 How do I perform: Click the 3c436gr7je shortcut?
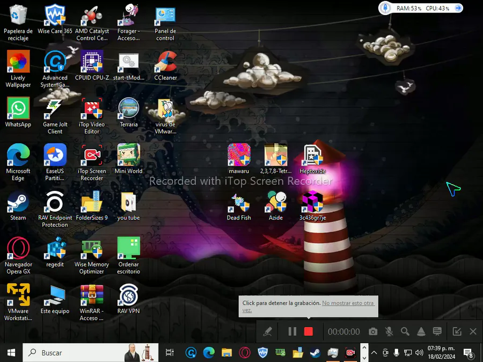tap(312, 205)
